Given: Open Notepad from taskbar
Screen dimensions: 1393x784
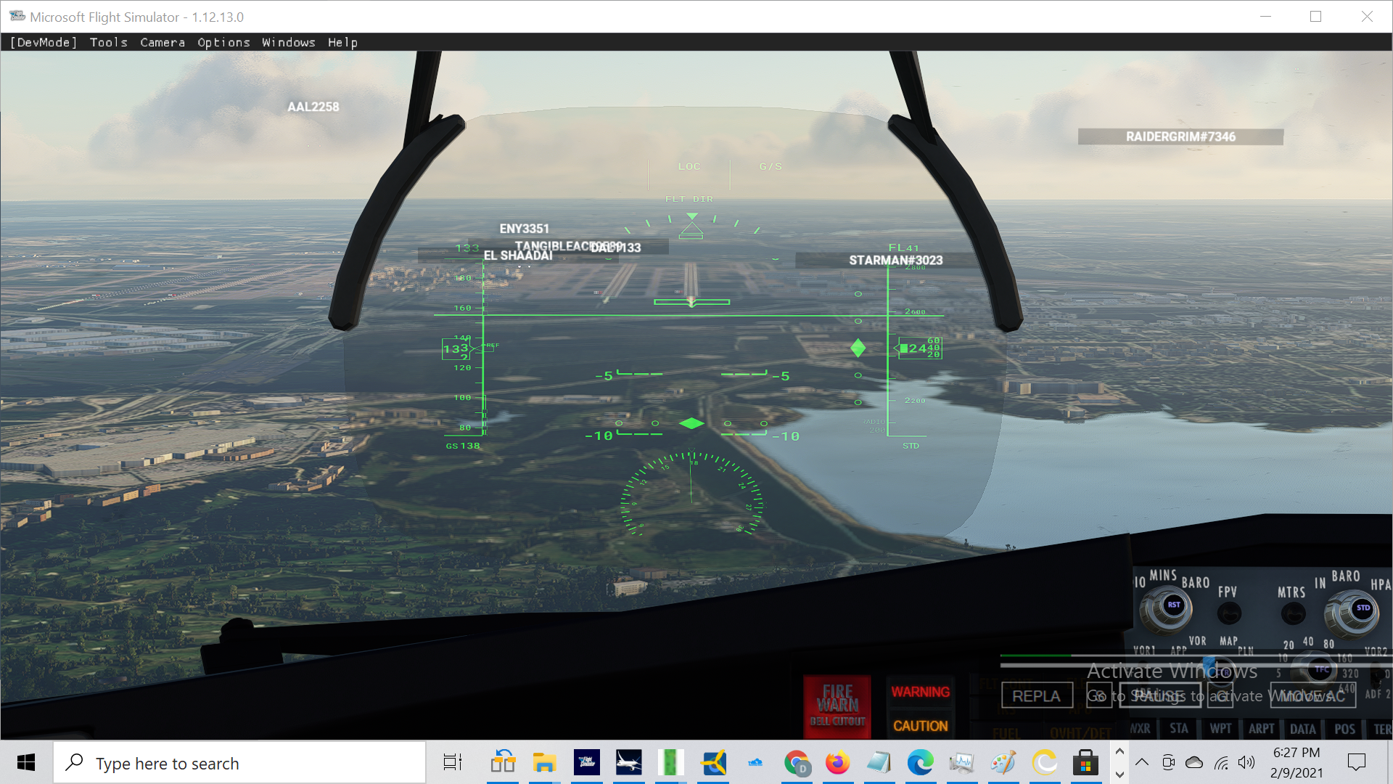Looking at the screenshot, I should [x=879, y=762].
